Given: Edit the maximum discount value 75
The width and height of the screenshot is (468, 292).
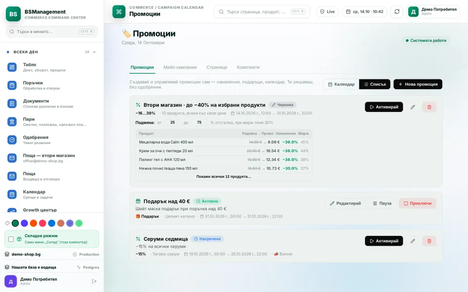Looking at the screenshot, I should coord(199,123).
